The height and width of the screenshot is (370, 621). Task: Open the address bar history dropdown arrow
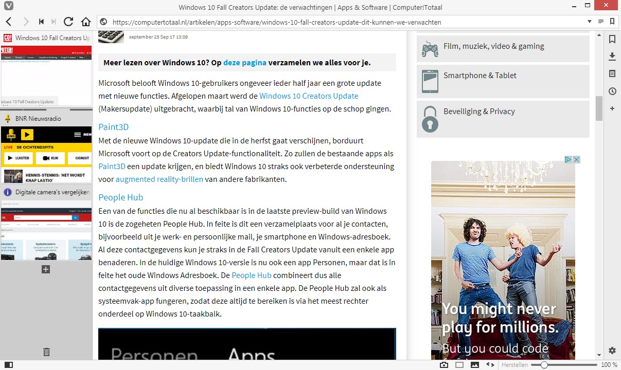click(590, 22)
